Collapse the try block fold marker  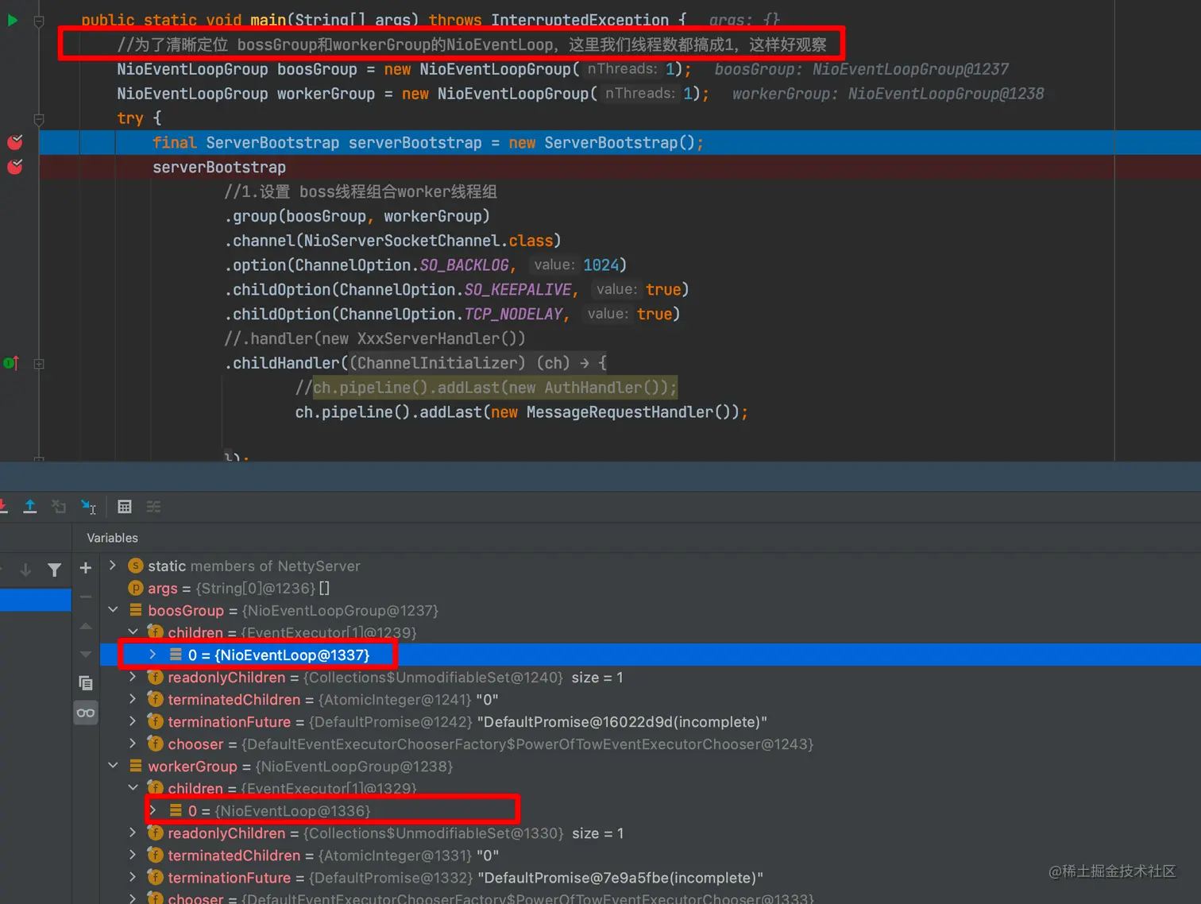tap(39, 119)
